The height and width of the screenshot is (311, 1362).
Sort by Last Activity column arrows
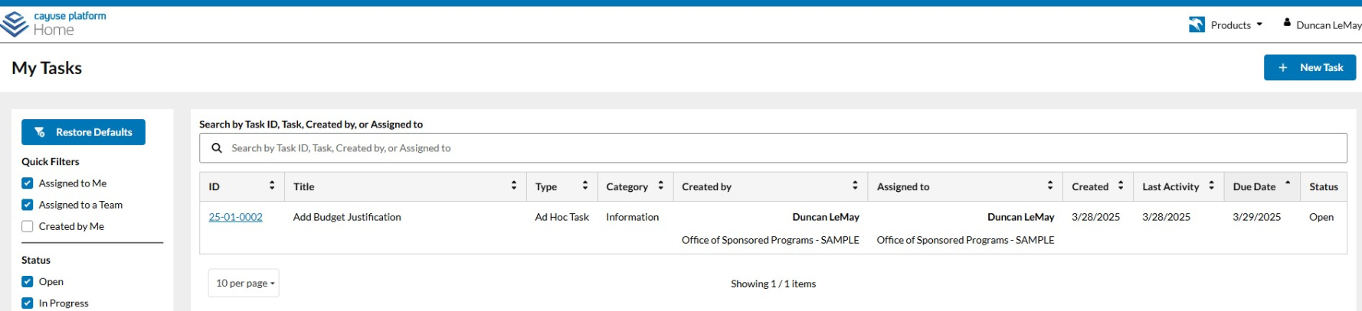(x=1211, y=186)
